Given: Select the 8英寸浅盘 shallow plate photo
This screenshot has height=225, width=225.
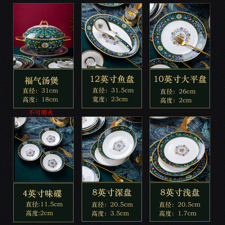Looking at the screenshot, I should [180, 149].
